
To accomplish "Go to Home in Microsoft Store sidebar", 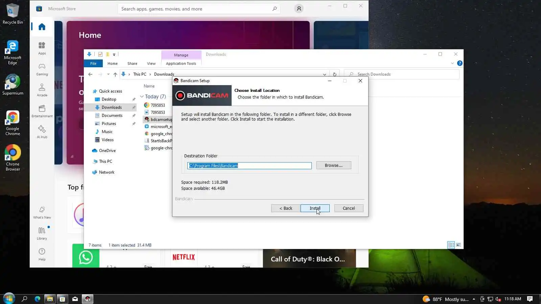I will coord(42,27).
